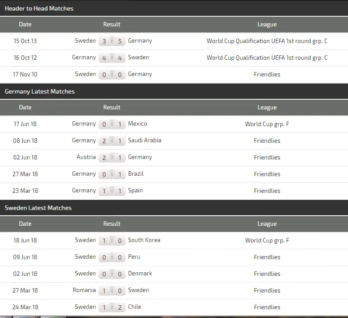Open the 4 : 4 Germany–Sweden result
This screenshot has height=318, width=348.
pos(112,58)
